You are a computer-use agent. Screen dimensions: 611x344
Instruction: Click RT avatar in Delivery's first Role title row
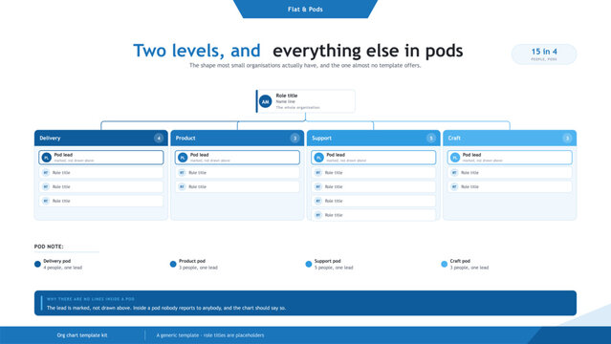click(46, 173)
